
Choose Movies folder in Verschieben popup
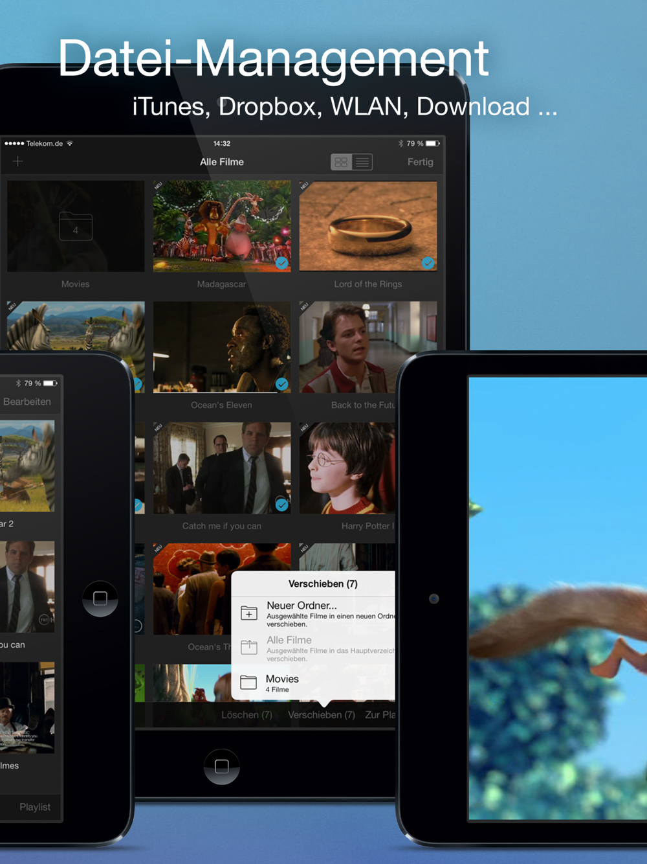tap(314, 683)
